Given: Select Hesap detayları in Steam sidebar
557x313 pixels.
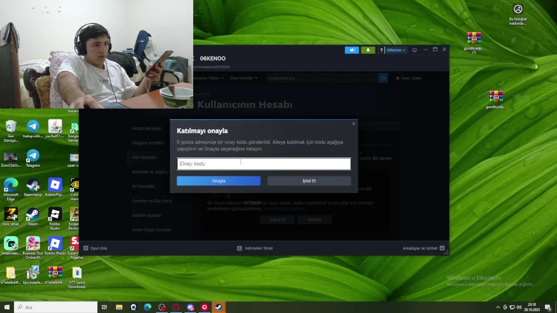Looking at the screenshot, I should click(147, 128).
